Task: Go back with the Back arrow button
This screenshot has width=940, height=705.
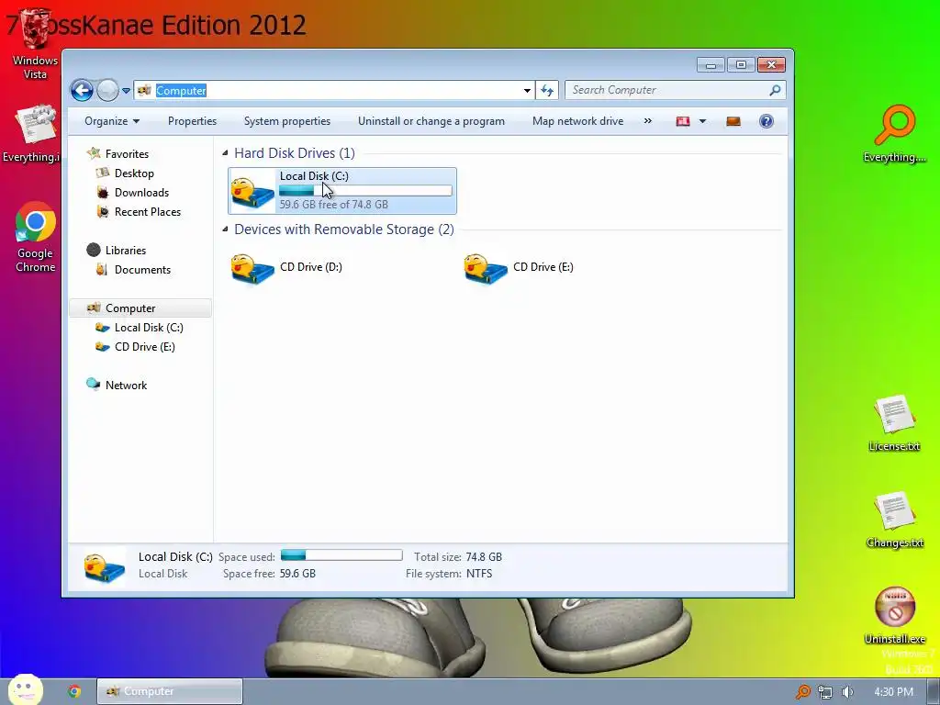Action: click(x=82, y=91)
